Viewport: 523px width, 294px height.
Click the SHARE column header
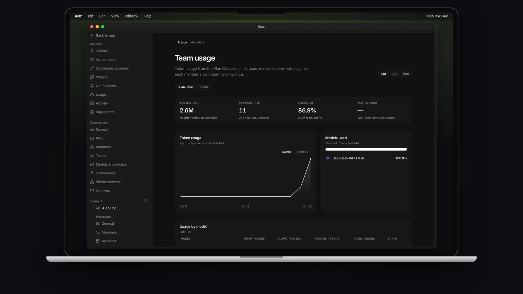[392, 239]
